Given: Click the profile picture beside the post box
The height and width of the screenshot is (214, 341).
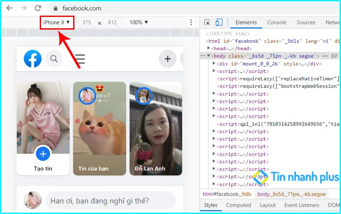Looking at the screenshot, I should 33,200.
